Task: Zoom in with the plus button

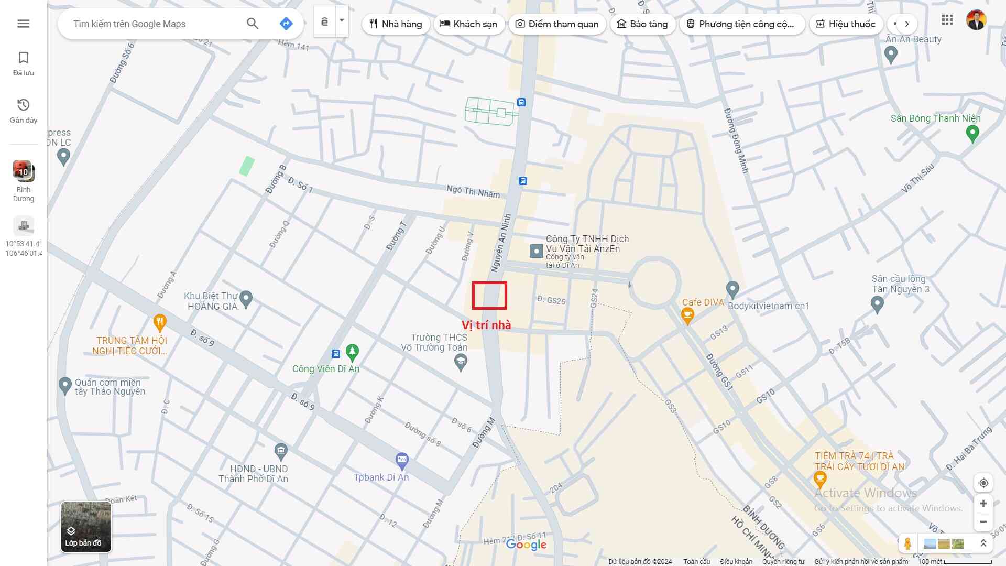Action: (983, 504)
